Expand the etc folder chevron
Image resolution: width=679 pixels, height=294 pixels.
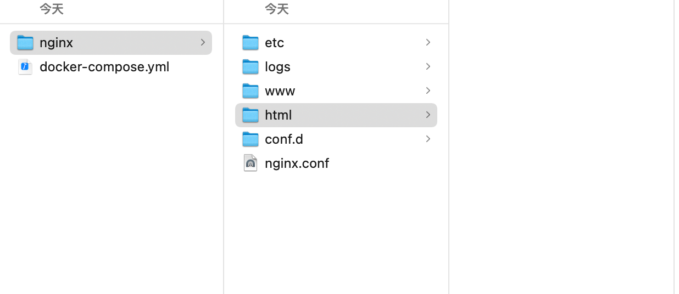pyautogui.click(x=428, y=42)
